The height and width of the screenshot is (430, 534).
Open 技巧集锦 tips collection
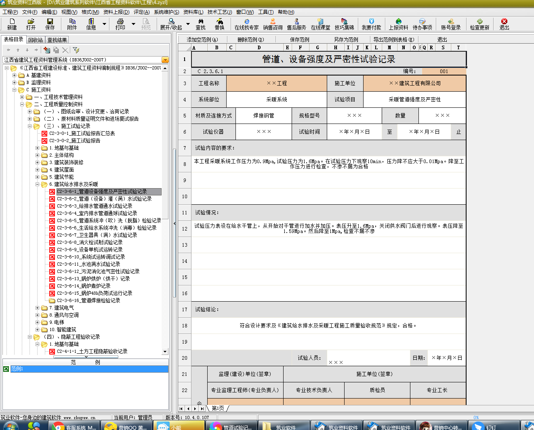point(344,24)
